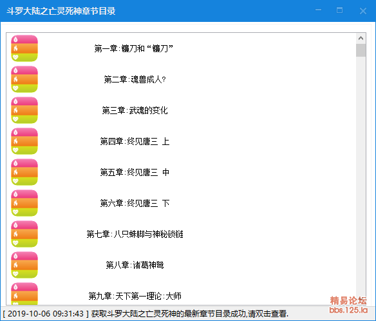This screenshot has width=376, height=321.
Task: Click the icon beside 第八章:诸葛神弩
Action: [24, 265]
